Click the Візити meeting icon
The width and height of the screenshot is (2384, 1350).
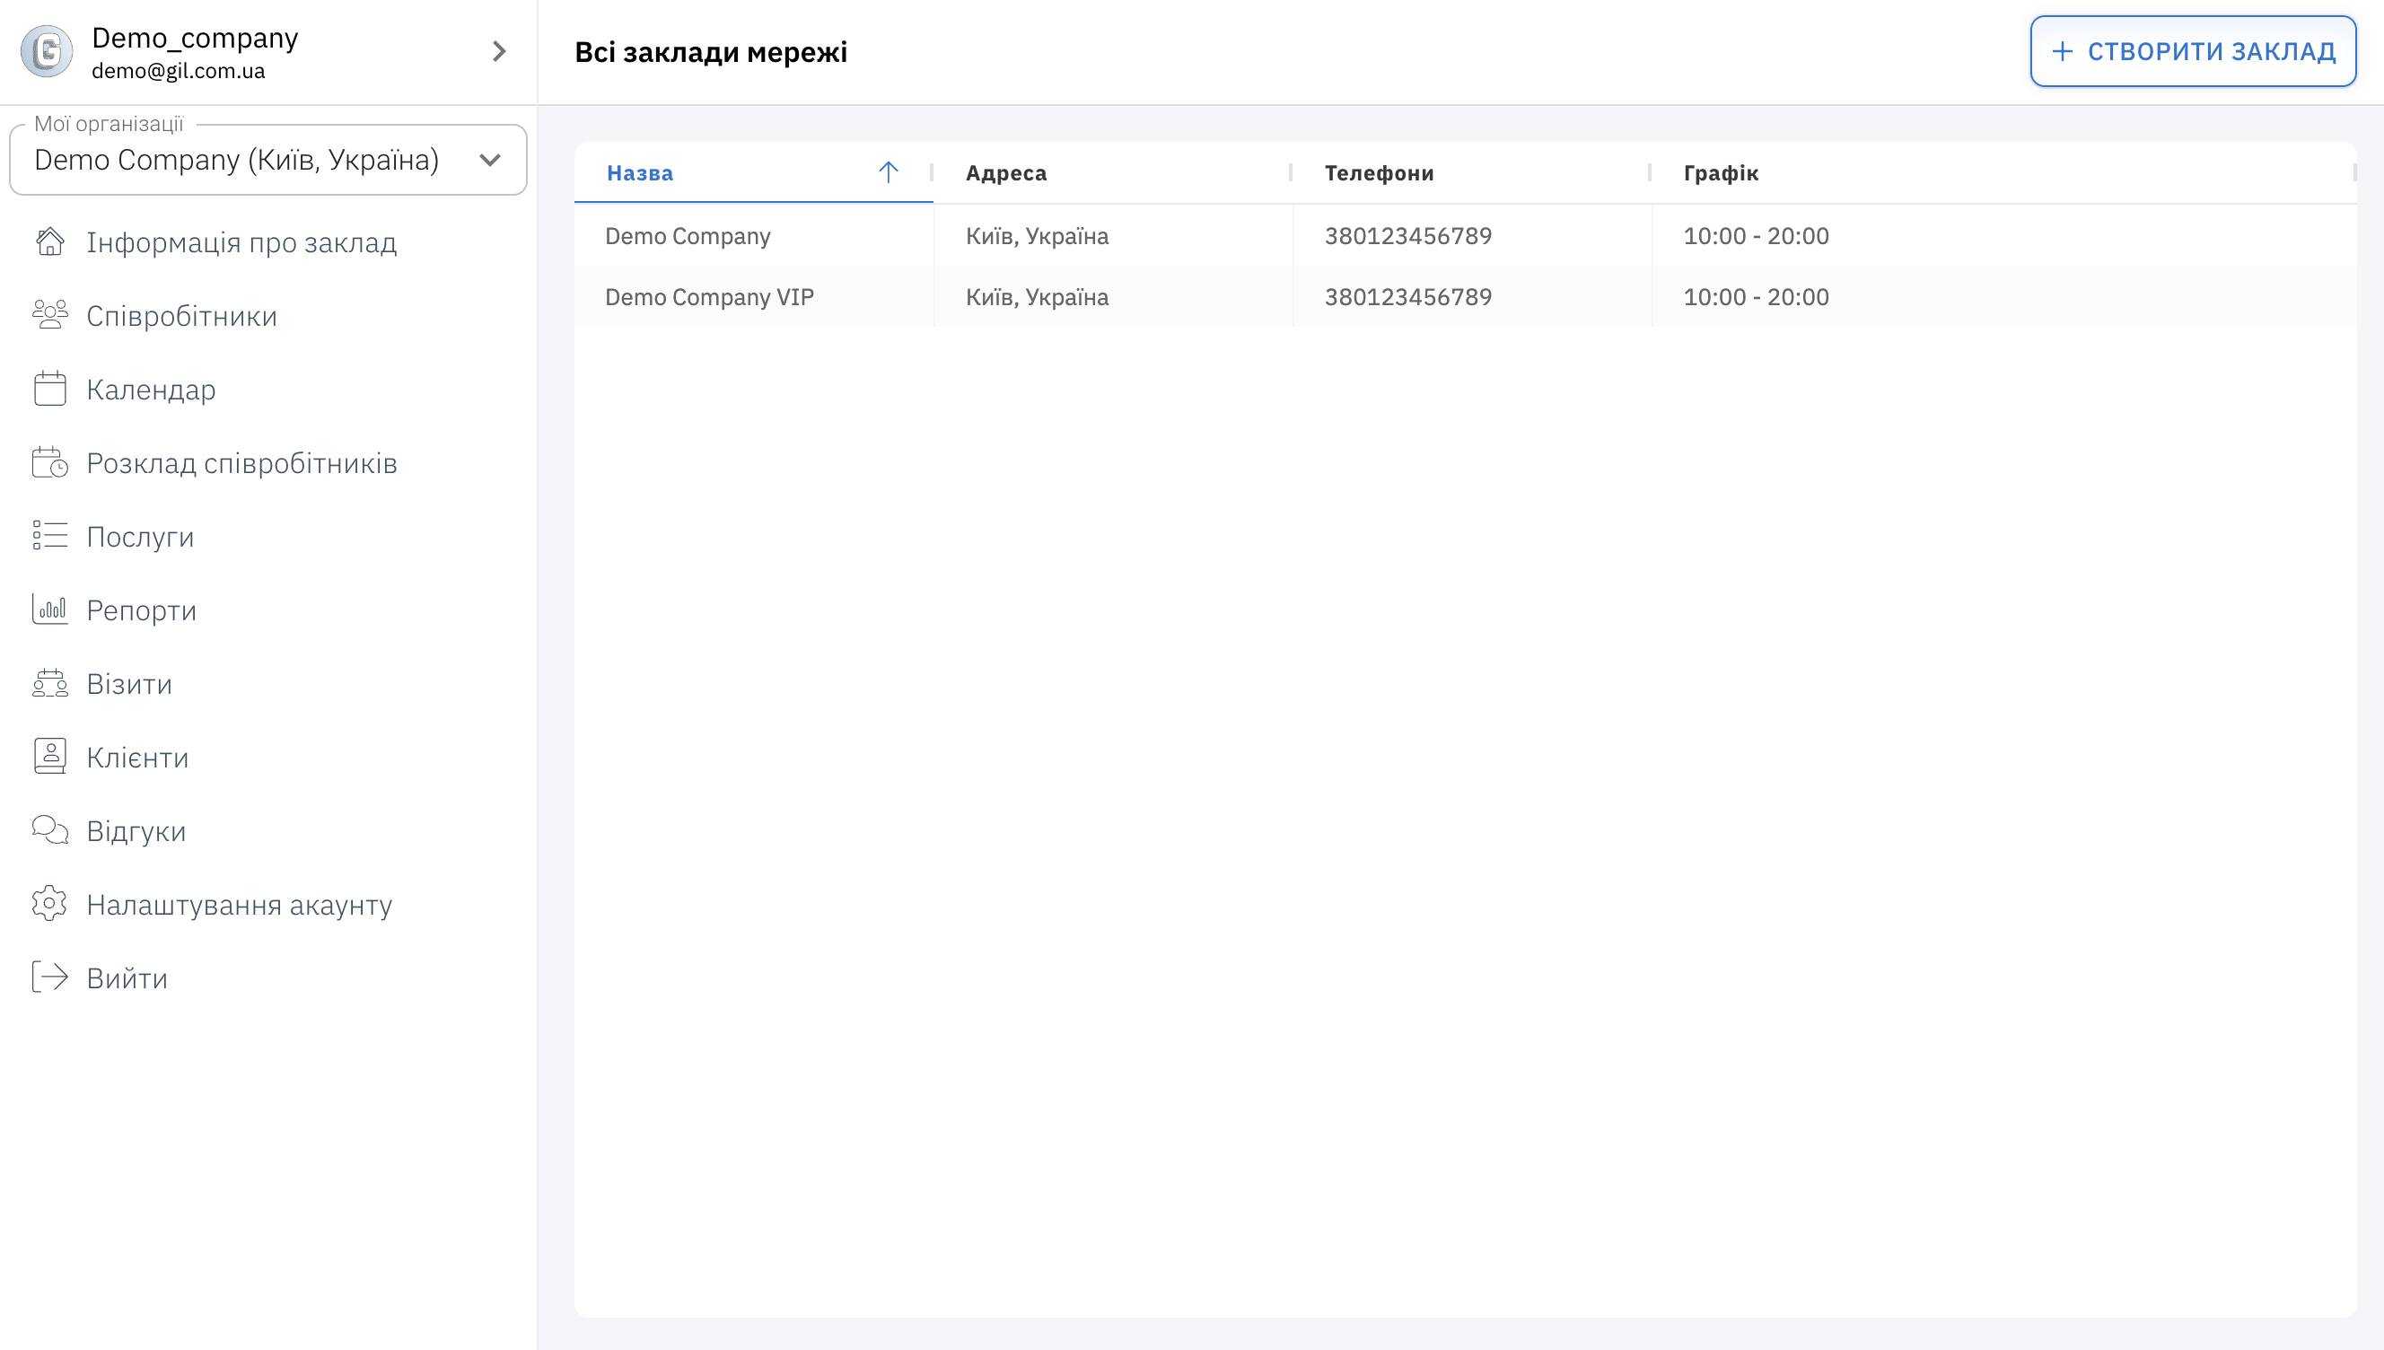(50, 683)
